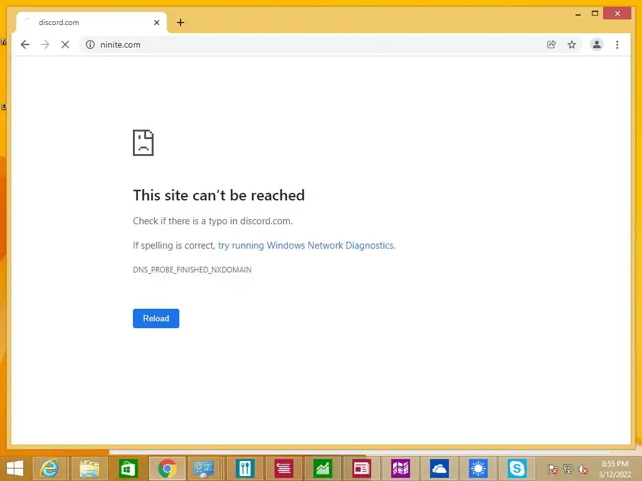642x481 pixels.
Task: Click the forward navigation arrow
Action: coord(45,44)
